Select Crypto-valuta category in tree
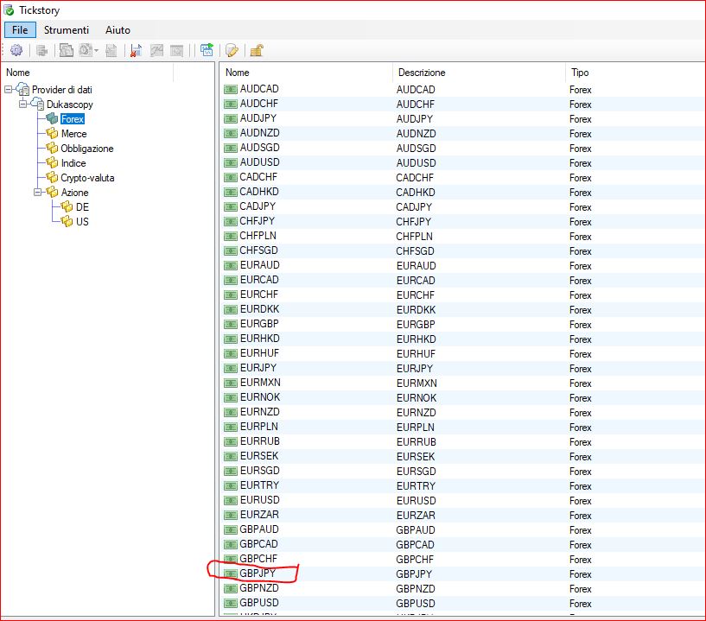Viewport: 706px width, 621px height. point(87,178)
